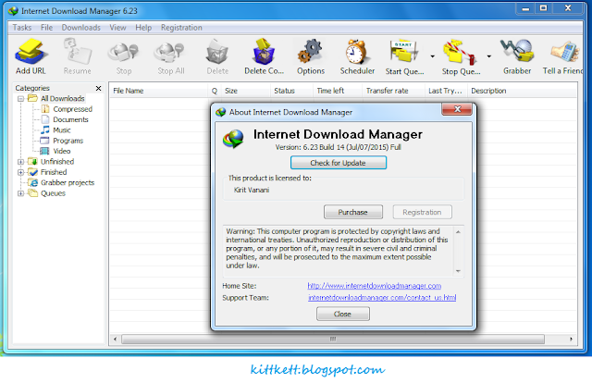Collapse the All Downloads tree node
The image size is (592, 383).
[20, 99]
